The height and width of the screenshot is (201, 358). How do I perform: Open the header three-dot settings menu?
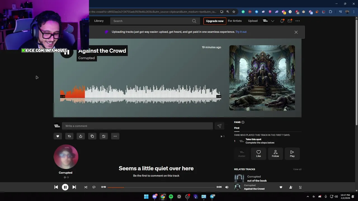pyautogui.click(x=298, y=21)
